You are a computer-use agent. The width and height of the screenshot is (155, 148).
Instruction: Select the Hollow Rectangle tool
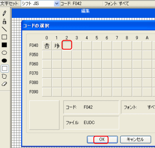click(x=4, y=37)
